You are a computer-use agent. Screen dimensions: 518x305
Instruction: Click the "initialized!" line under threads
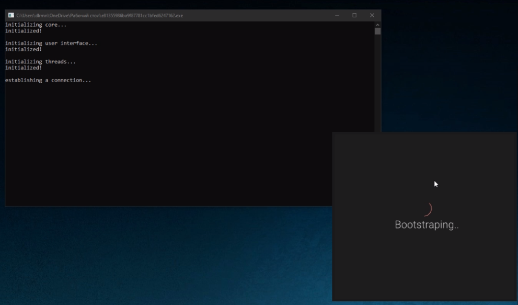[x=23, y=67]
